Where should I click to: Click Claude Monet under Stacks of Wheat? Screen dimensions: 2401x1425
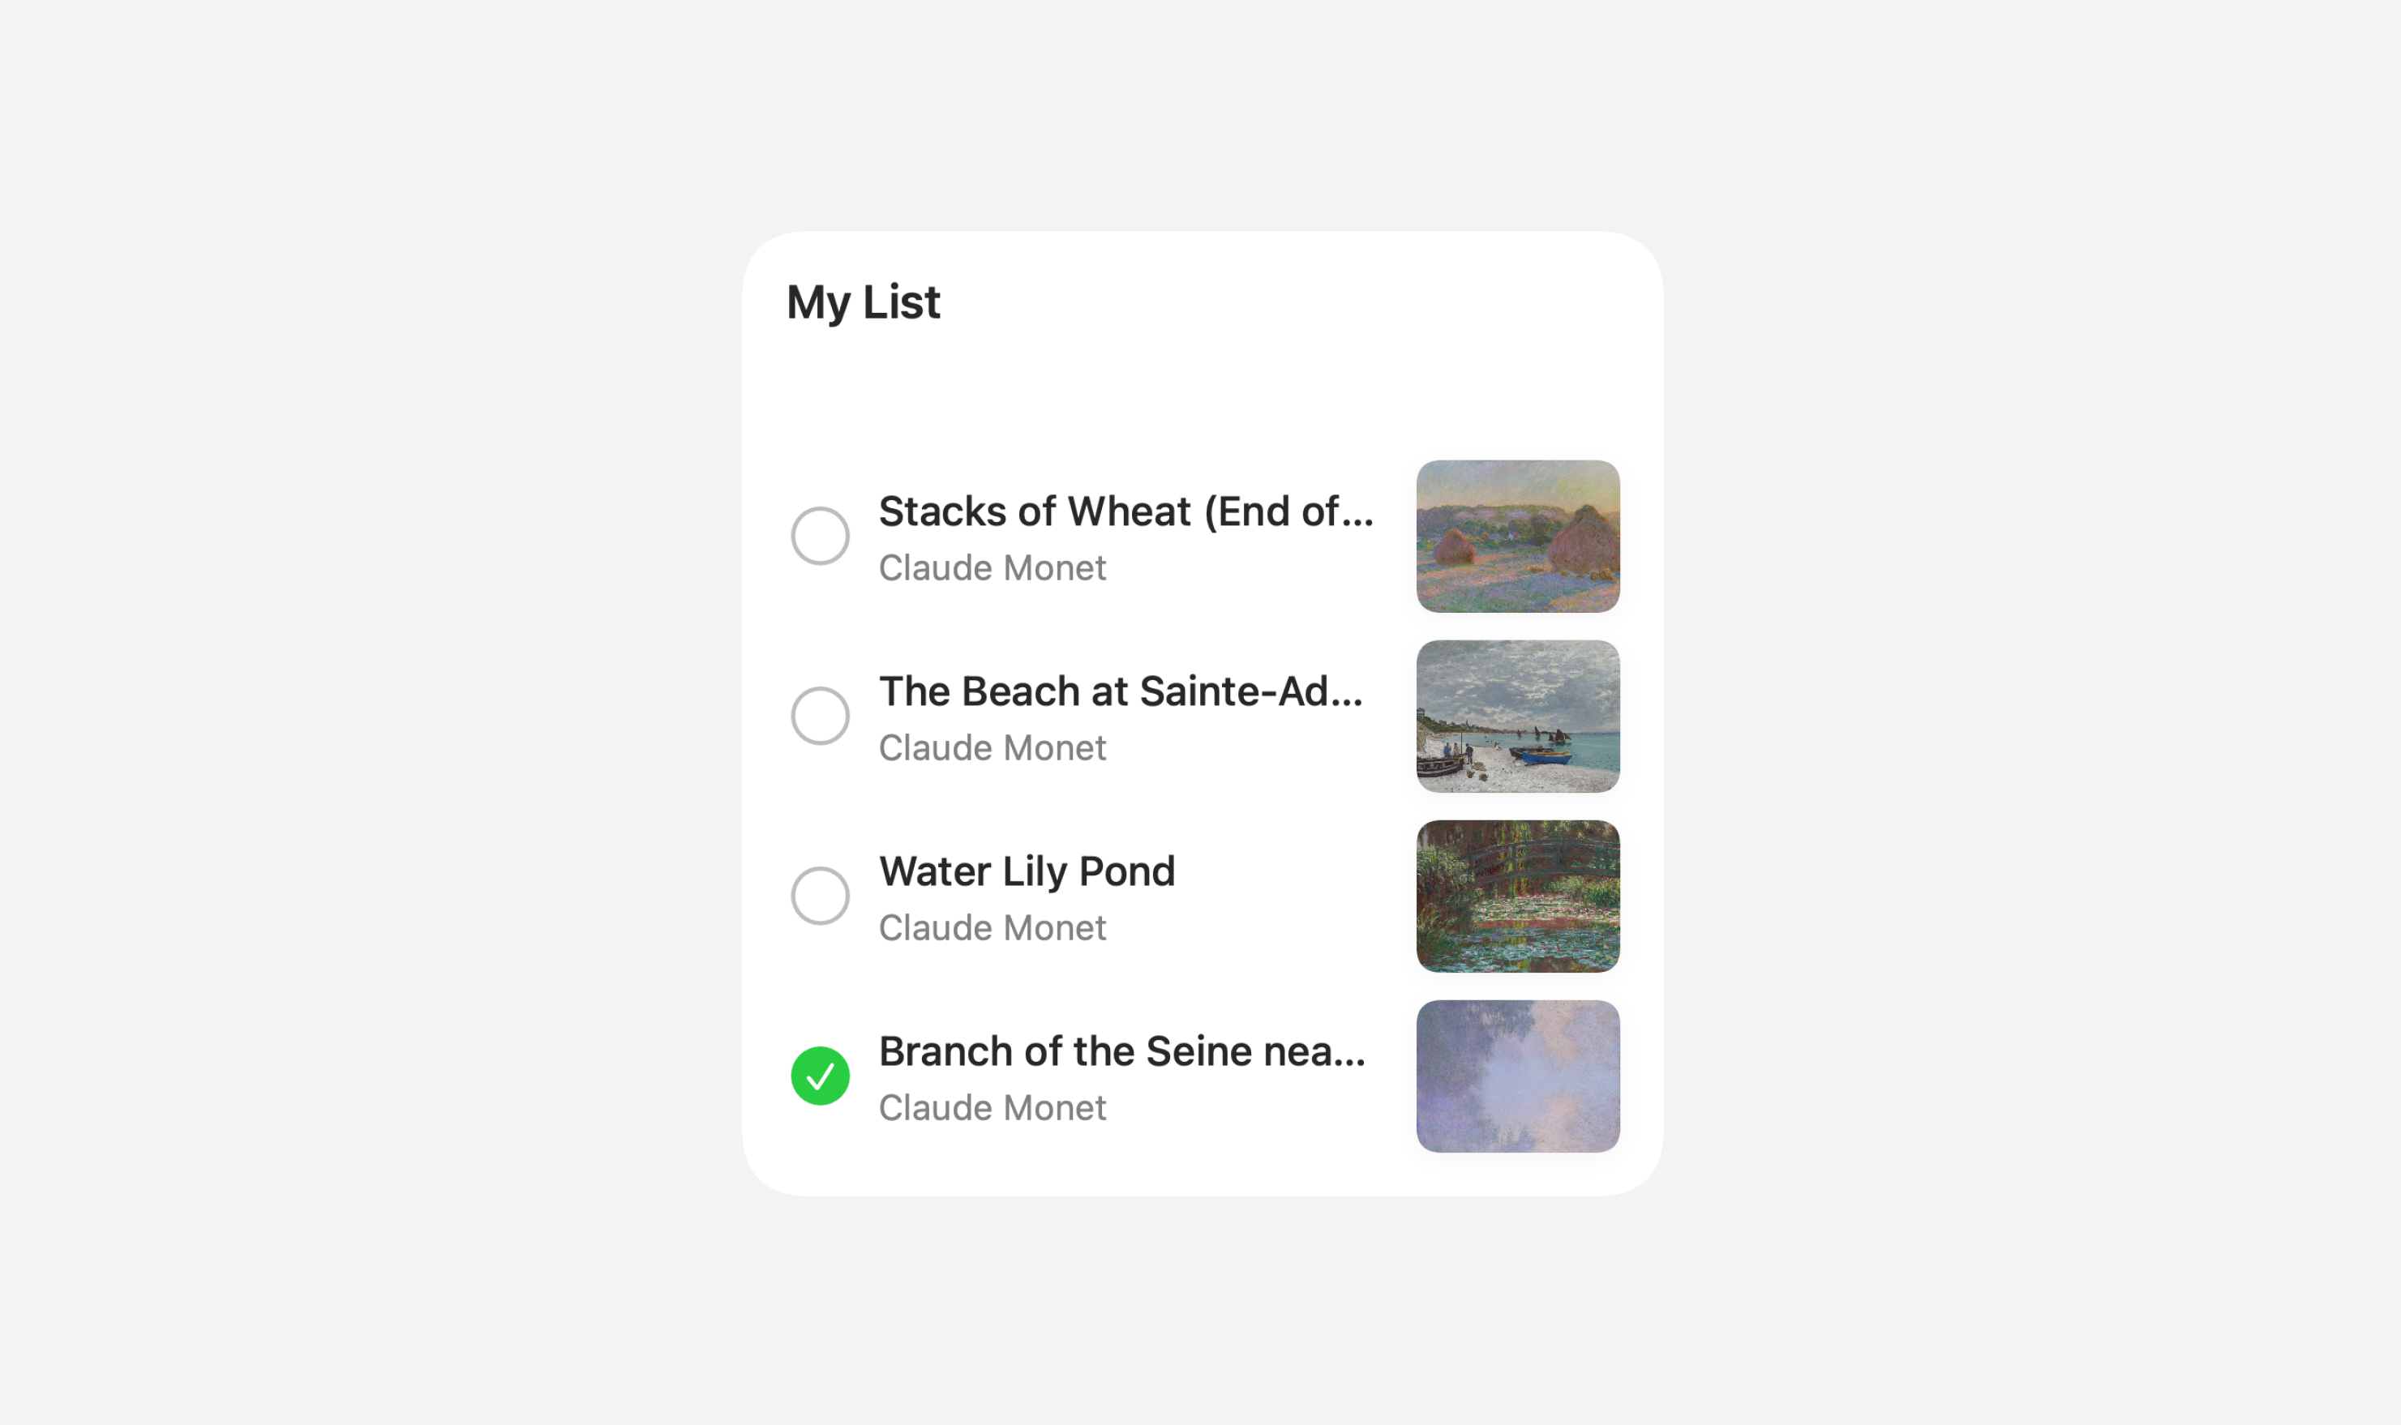coord(992,567)
